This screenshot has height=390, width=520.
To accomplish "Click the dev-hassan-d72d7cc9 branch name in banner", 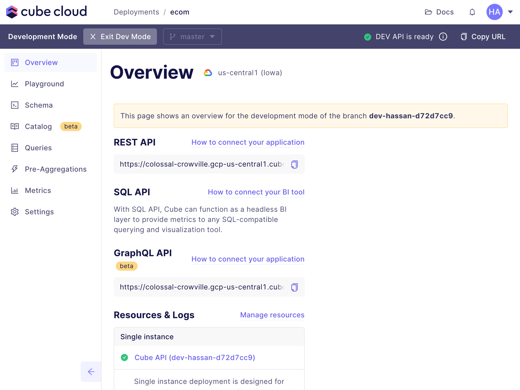I will [411, 116].
